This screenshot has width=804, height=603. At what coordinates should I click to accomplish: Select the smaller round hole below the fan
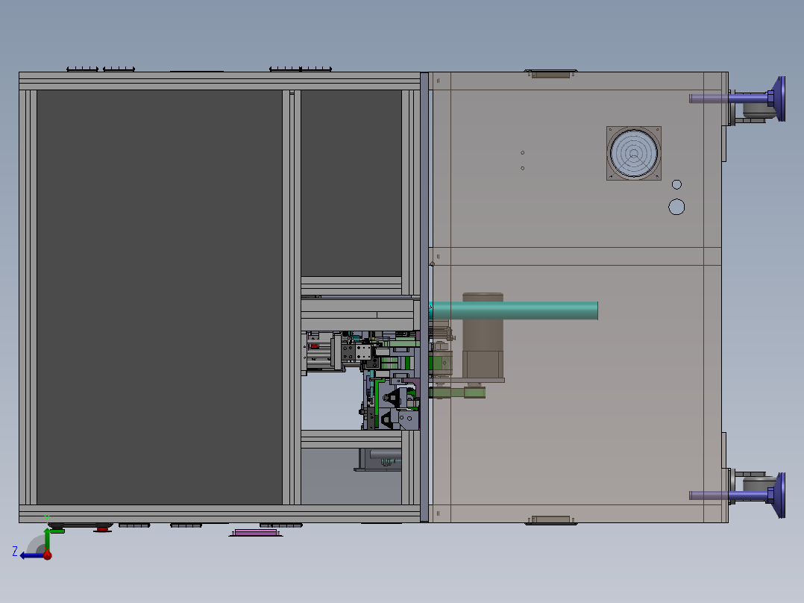pos(676,184)
